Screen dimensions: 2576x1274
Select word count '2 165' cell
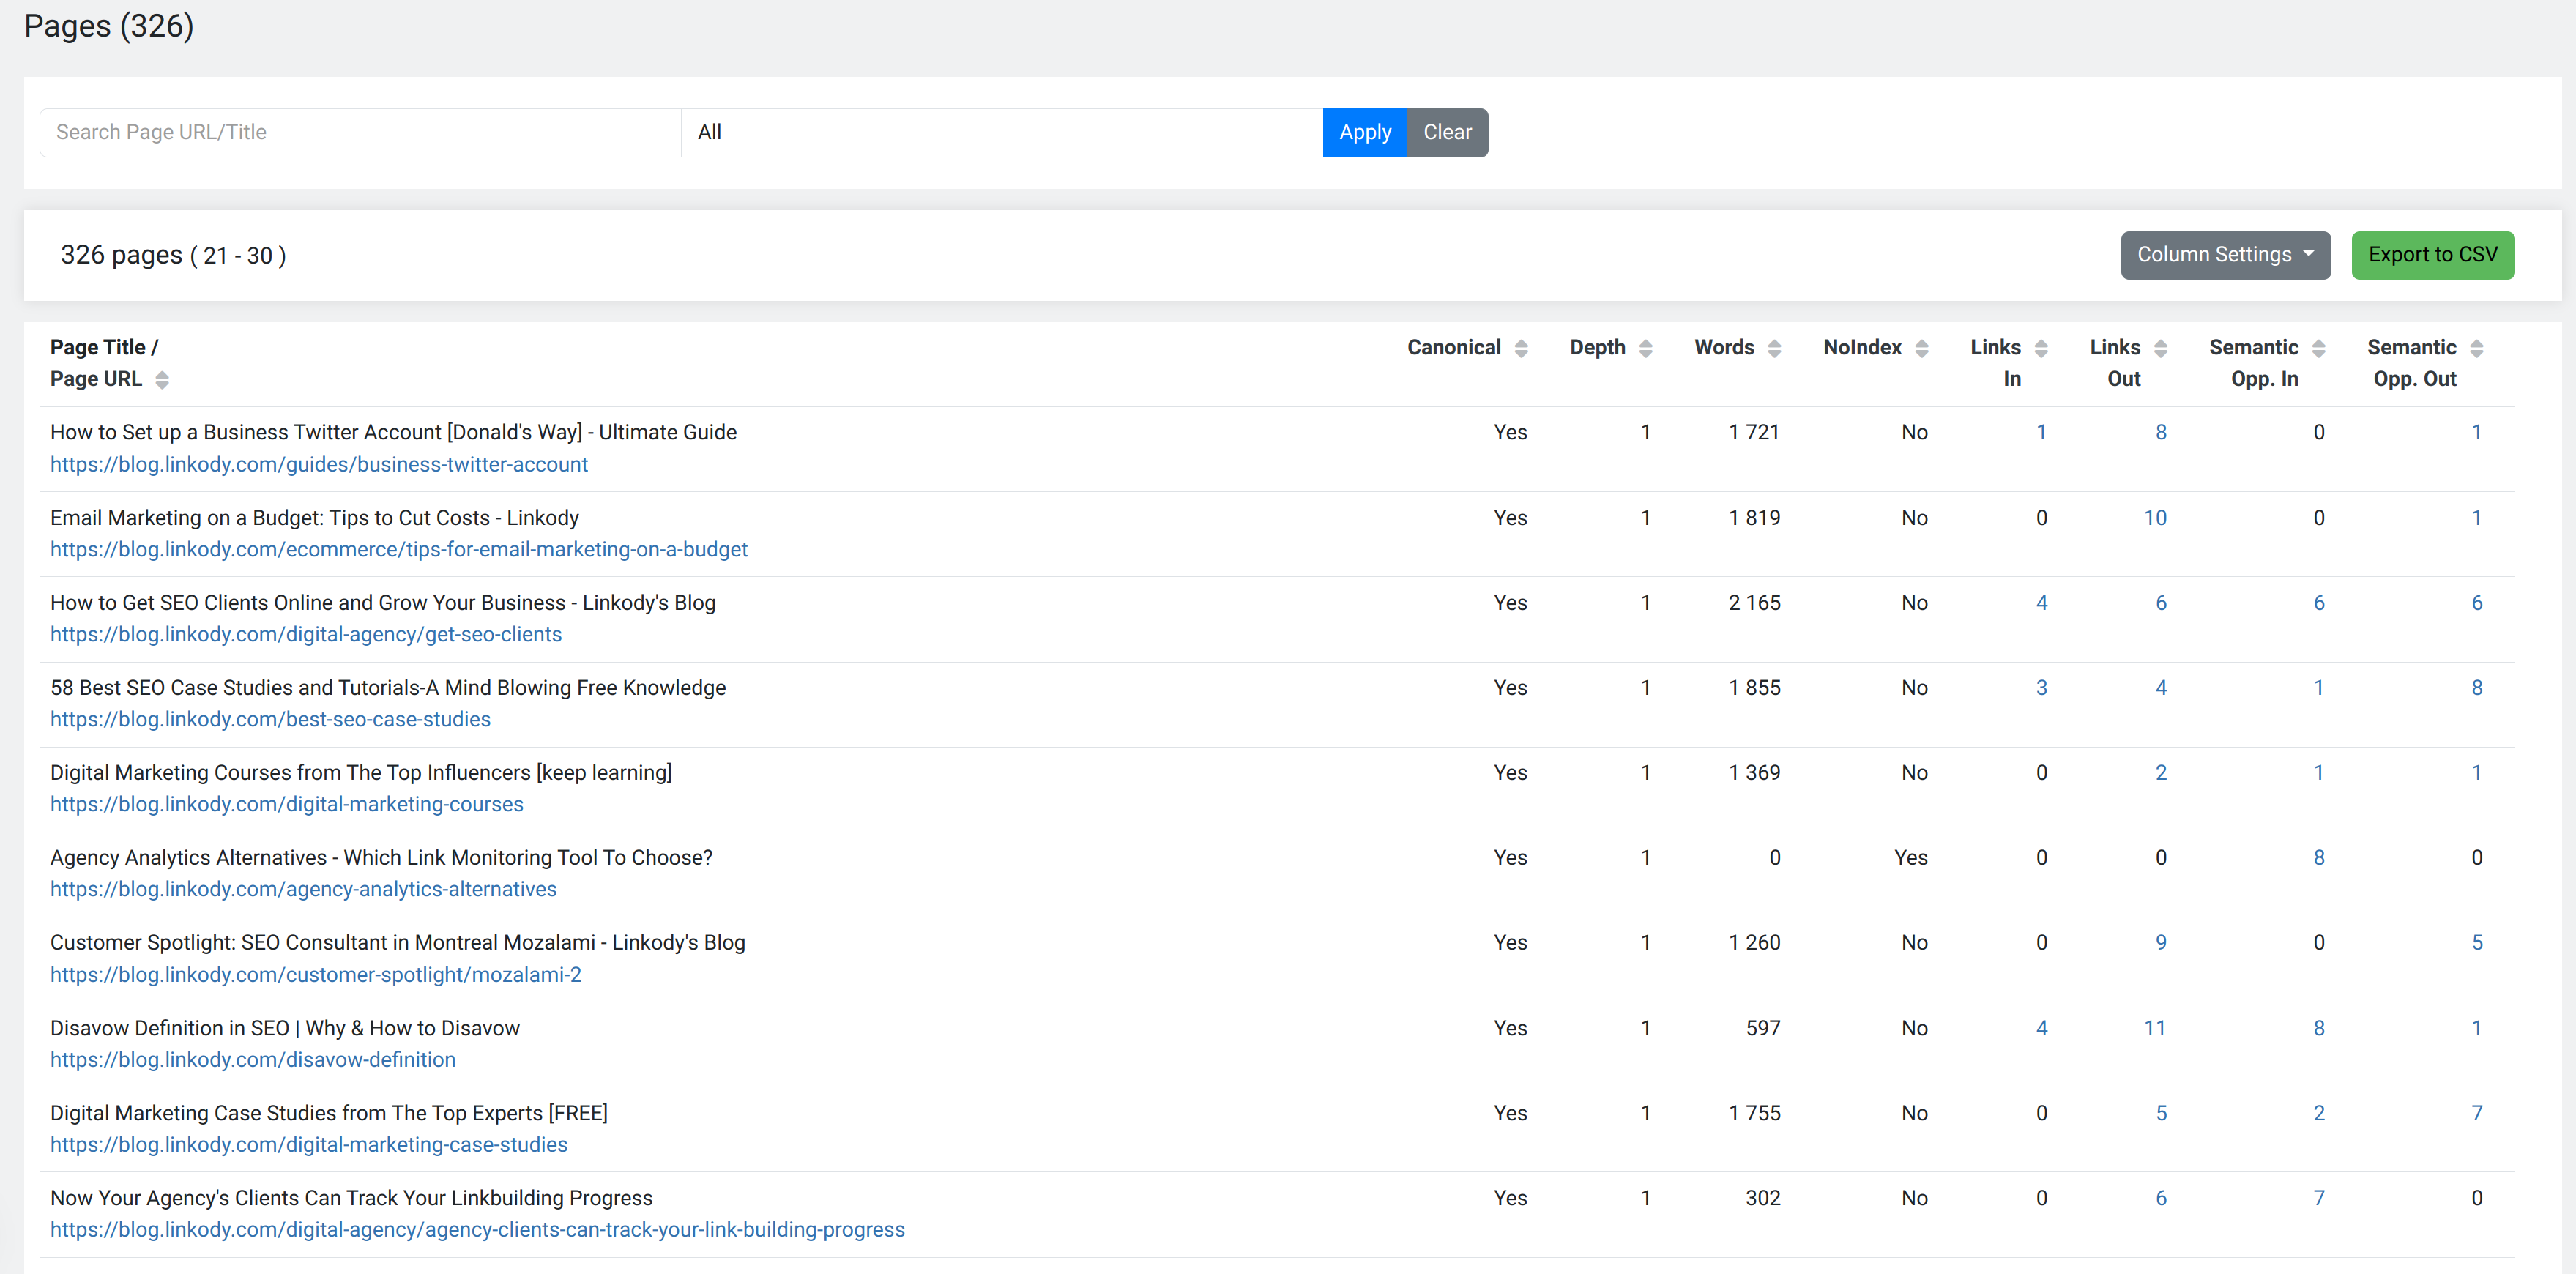point(1754,603)
